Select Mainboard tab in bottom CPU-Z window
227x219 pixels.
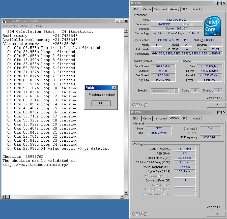(x=160, y=118)
